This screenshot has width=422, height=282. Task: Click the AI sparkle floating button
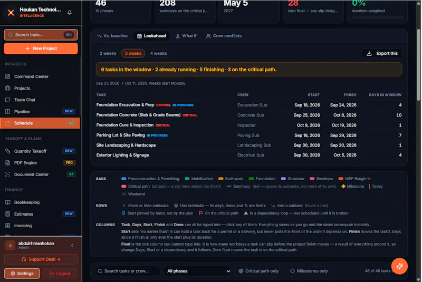[399, 266]
